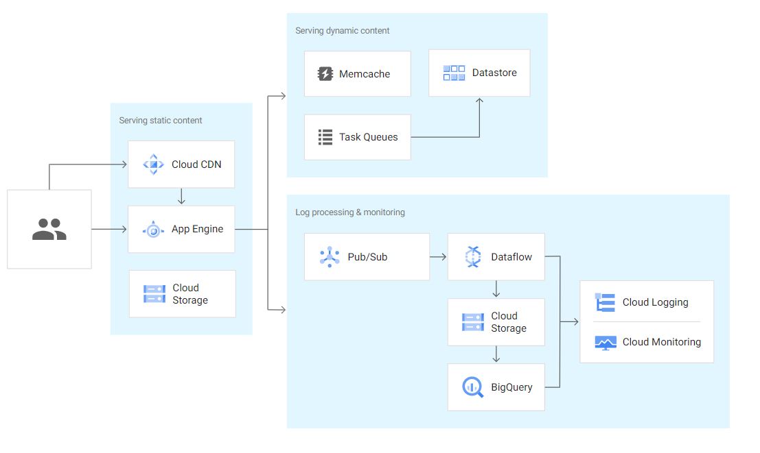Select the Serving static content section header

pos(160,120)
